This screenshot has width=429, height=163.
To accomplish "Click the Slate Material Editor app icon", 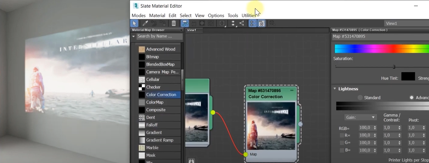I will (136, 6).
